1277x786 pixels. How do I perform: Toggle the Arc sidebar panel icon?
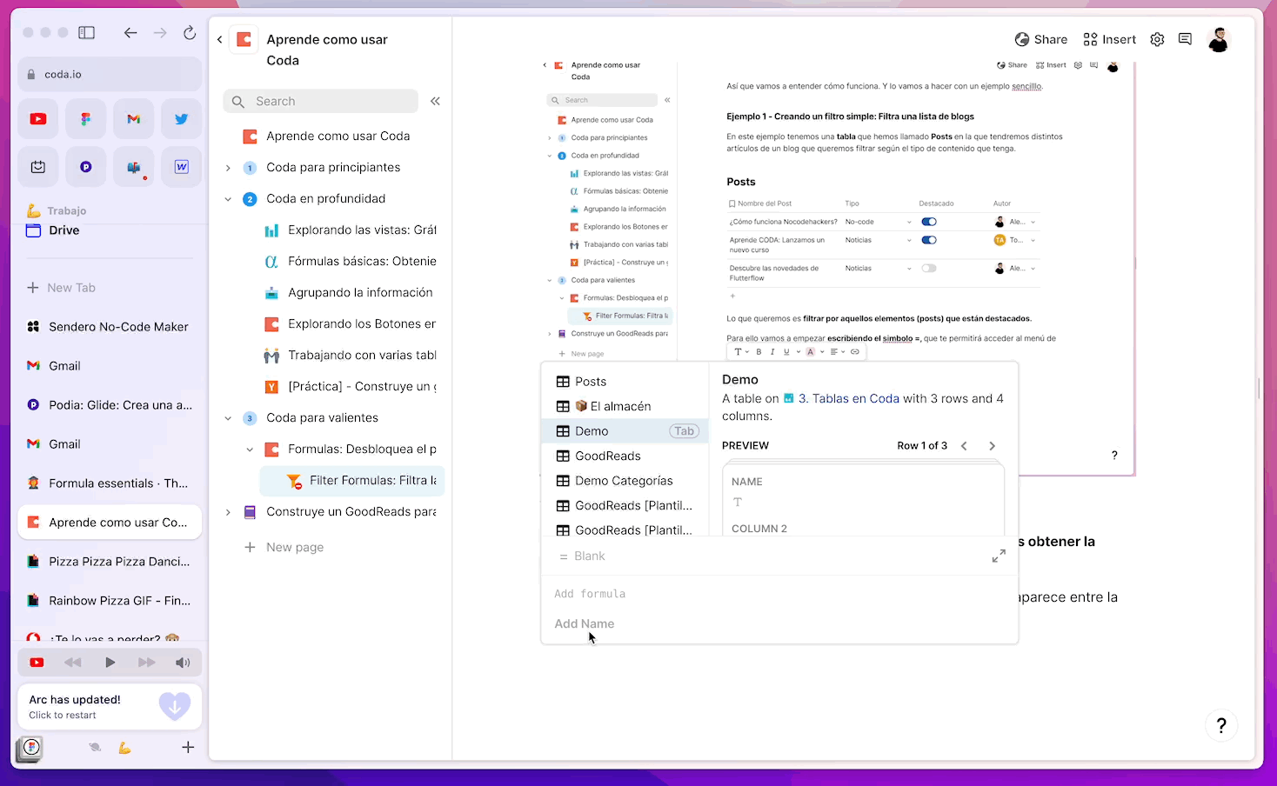click(86, 33)
